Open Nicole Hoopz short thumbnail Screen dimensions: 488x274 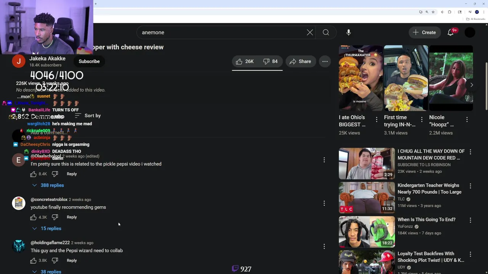click(451, 78)
